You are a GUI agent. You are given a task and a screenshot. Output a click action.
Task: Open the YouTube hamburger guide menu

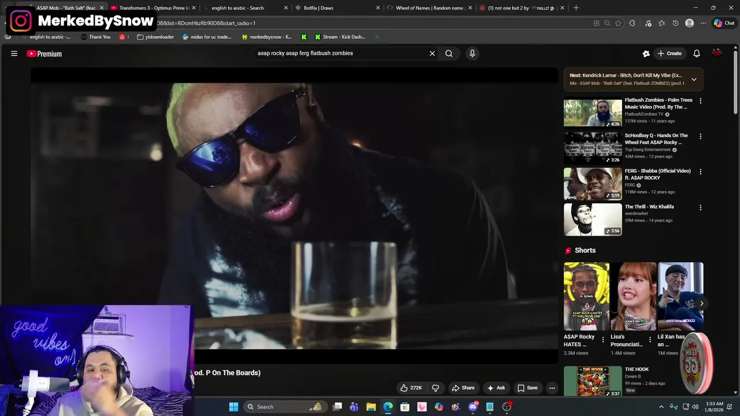point(14,54)
